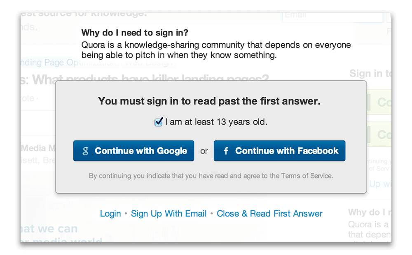Open the Terms of Service text

coord(307,176)
